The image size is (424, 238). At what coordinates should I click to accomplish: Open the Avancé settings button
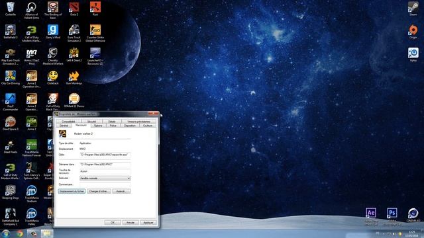(121, 191)
